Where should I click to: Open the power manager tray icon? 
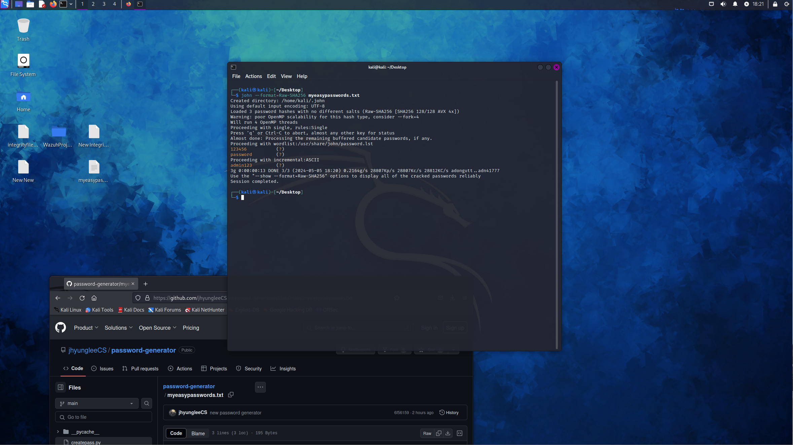[x=746, y=4]
